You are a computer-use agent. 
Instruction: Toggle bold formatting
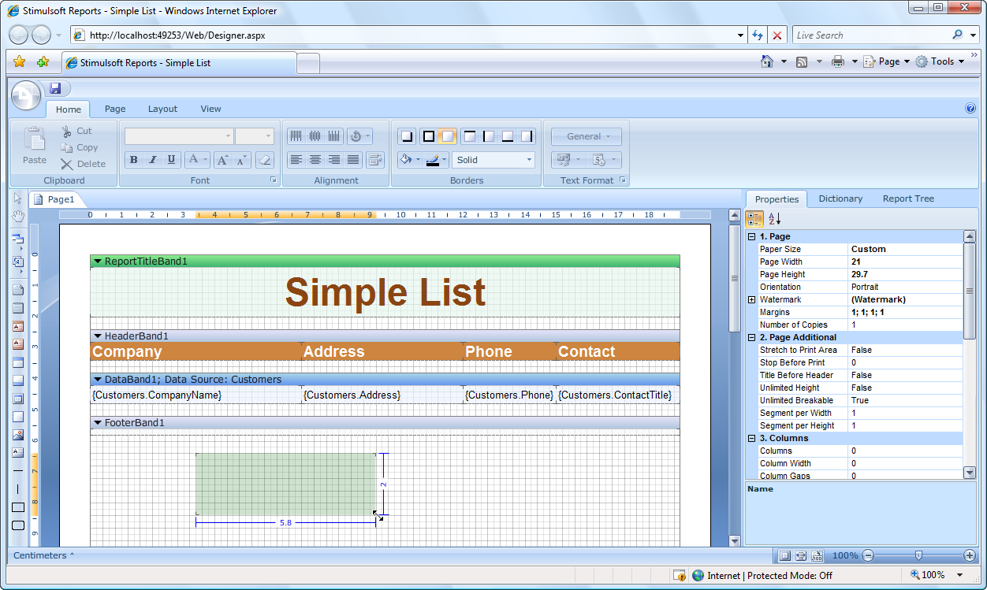pos(134,160)
